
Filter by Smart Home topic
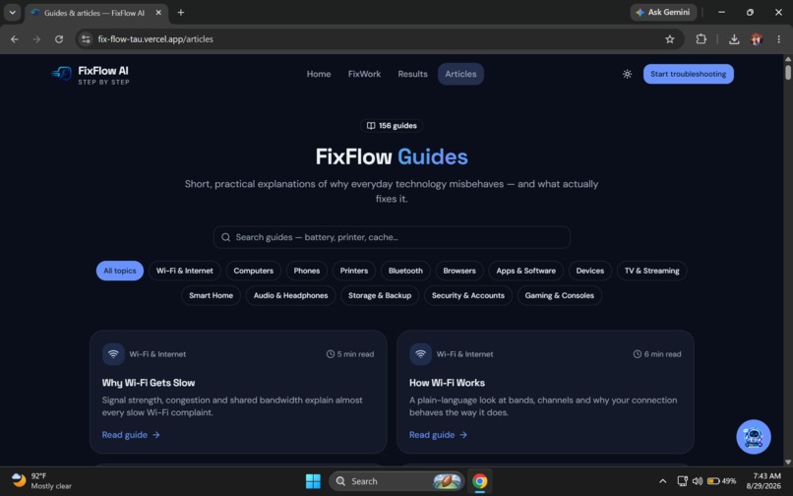[211, 295]
